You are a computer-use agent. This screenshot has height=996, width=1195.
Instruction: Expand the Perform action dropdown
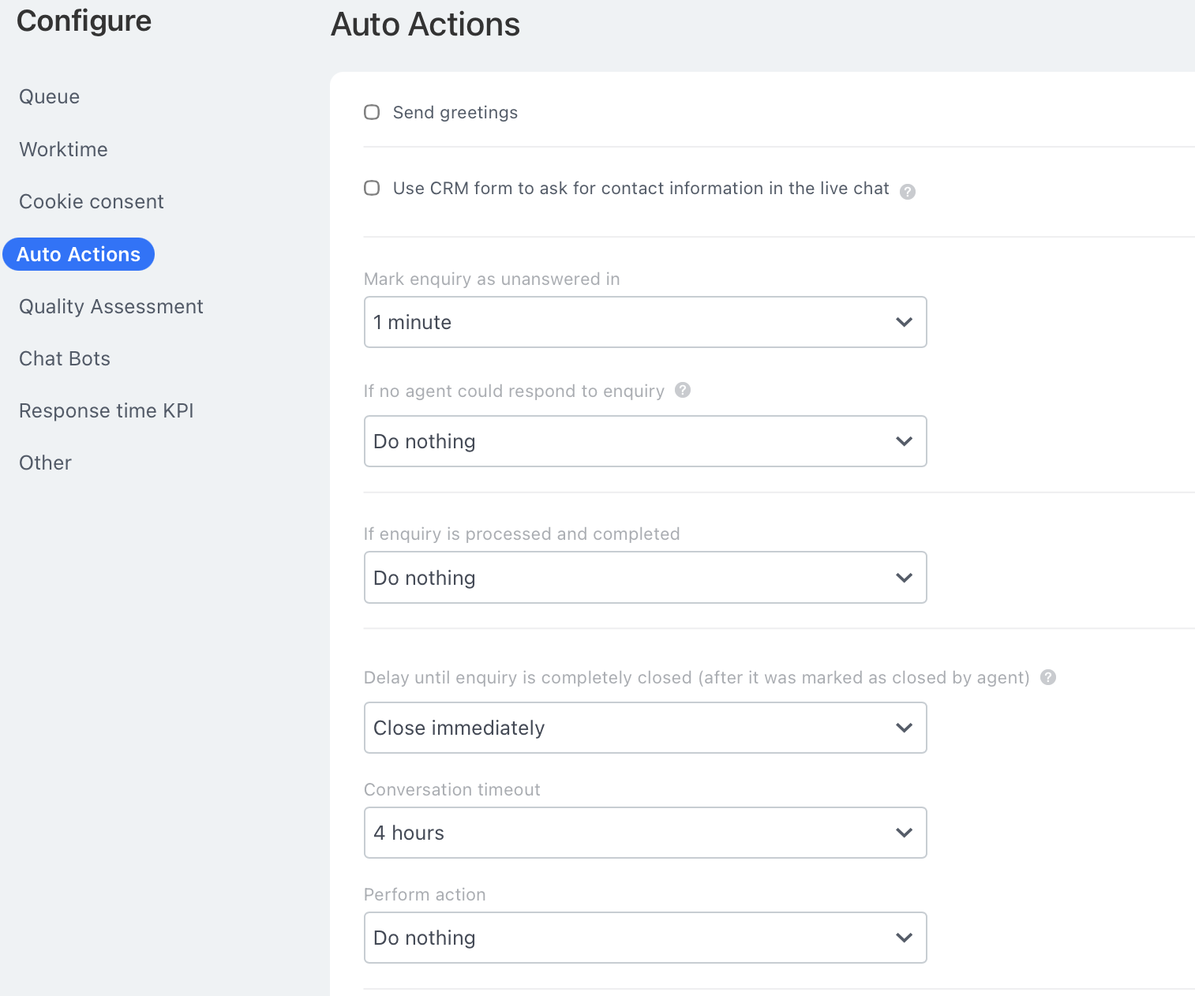pyautogui.click(x=645, y=938)
